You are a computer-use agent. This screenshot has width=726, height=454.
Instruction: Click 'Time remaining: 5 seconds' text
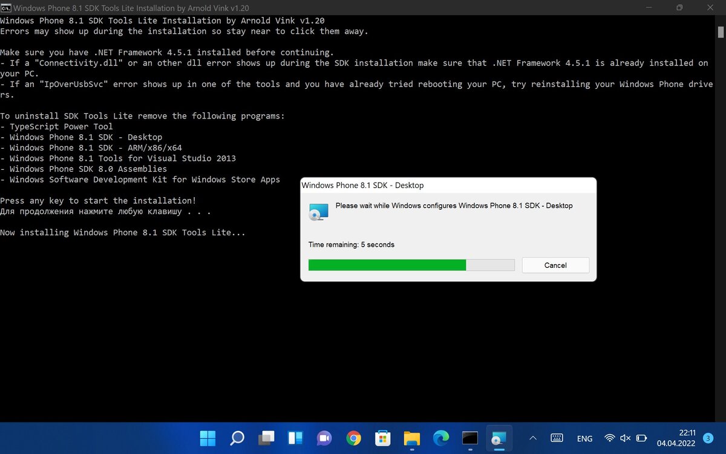click(352, 245)
